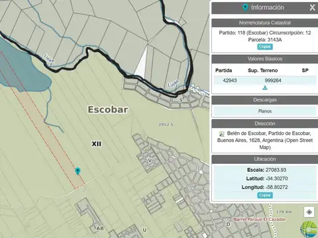Click the Open Street Map address icon
318x238 pixels.
coord(222,134)
